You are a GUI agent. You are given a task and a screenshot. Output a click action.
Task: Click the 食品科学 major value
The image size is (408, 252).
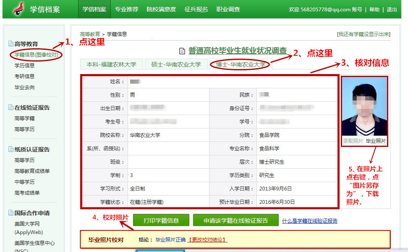point(269,149)
